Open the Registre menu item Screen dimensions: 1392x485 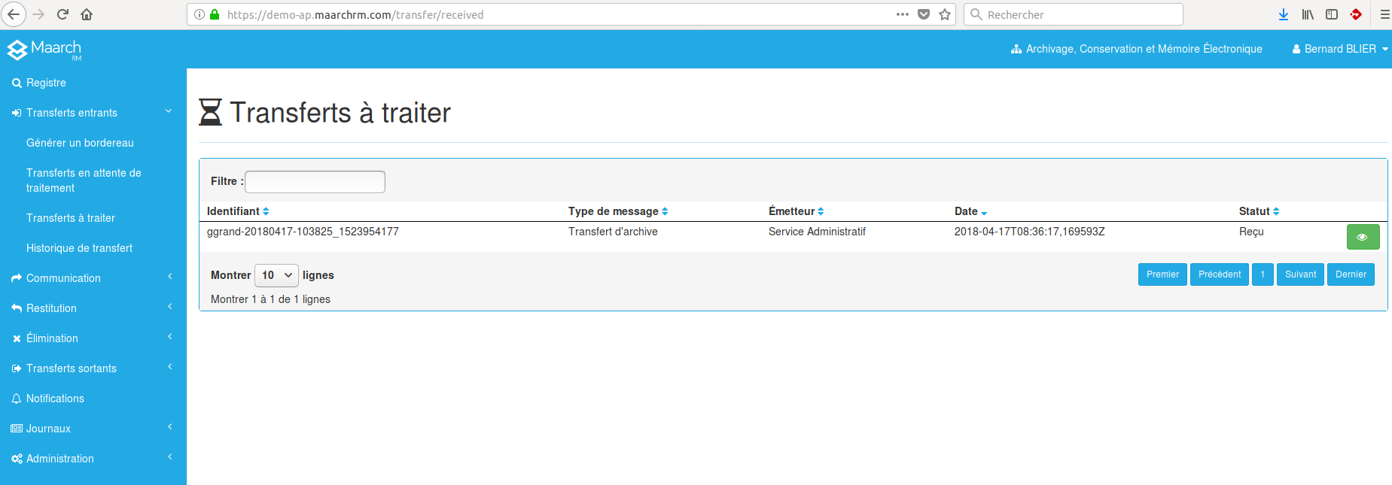46,83
